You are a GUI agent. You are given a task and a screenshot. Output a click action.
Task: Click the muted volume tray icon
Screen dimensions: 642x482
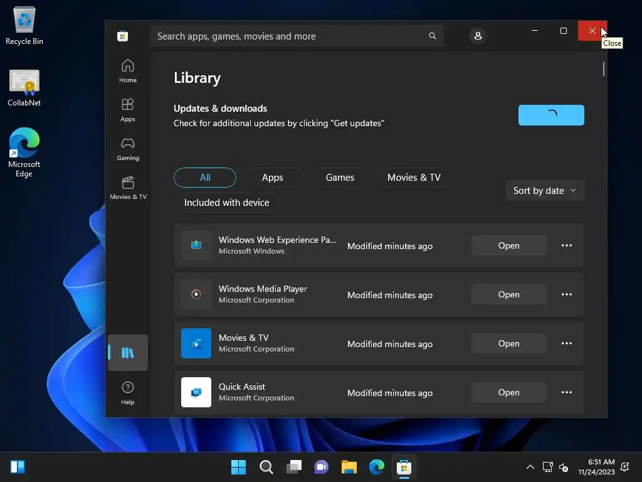[x=564, y=467]
